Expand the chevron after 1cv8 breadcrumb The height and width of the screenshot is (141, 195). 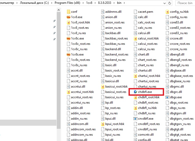[95, 3]
